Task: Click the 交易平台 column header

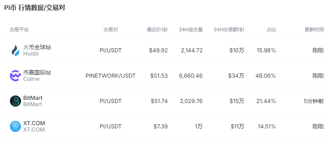Action: tap(19, 29)
